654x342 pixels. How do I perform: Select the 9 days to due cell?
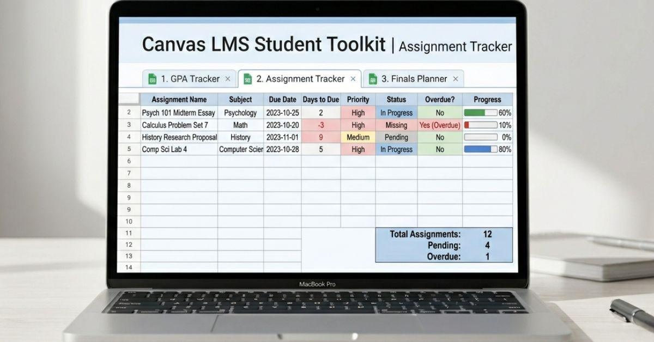pos(321,137)
